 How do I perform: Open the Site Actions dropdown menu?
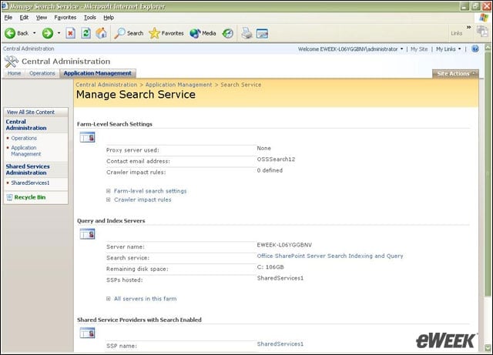(x=455, y=74)
